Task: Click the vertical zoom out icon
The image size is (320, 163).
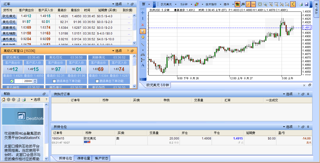Action: [x=287, y=4]
